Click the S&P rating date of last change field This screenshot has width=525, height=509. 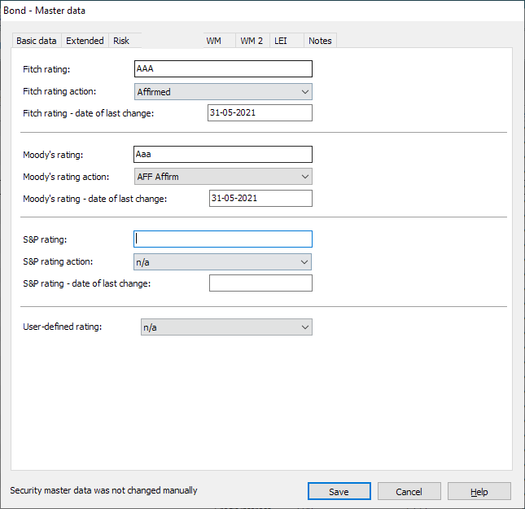pos(260,283)
